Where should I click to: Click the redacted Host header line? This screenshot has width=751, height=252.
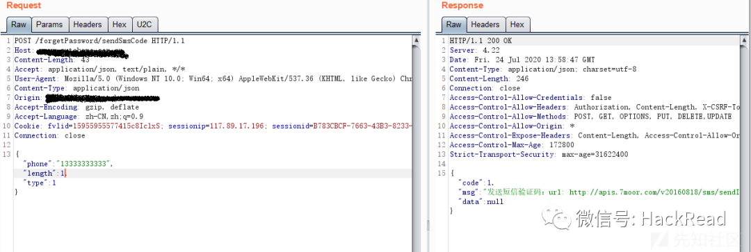pyautogui.click(x=71, y=51)
